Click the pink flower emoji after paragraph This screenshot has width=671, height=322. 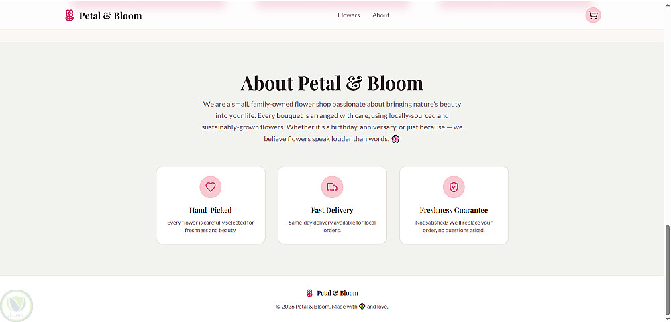(396, 139)
